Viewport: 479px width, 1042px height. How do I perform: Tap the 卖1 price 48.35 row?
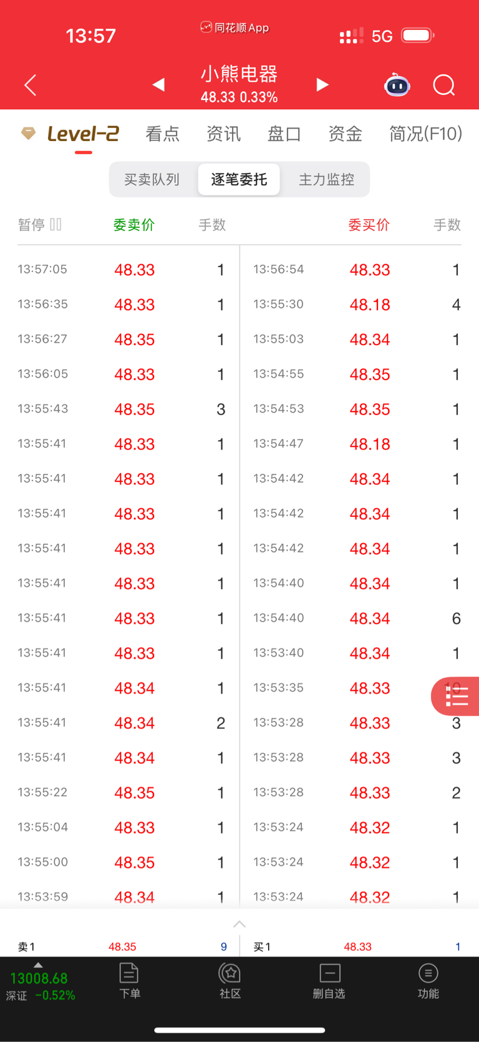pos(122,946)
